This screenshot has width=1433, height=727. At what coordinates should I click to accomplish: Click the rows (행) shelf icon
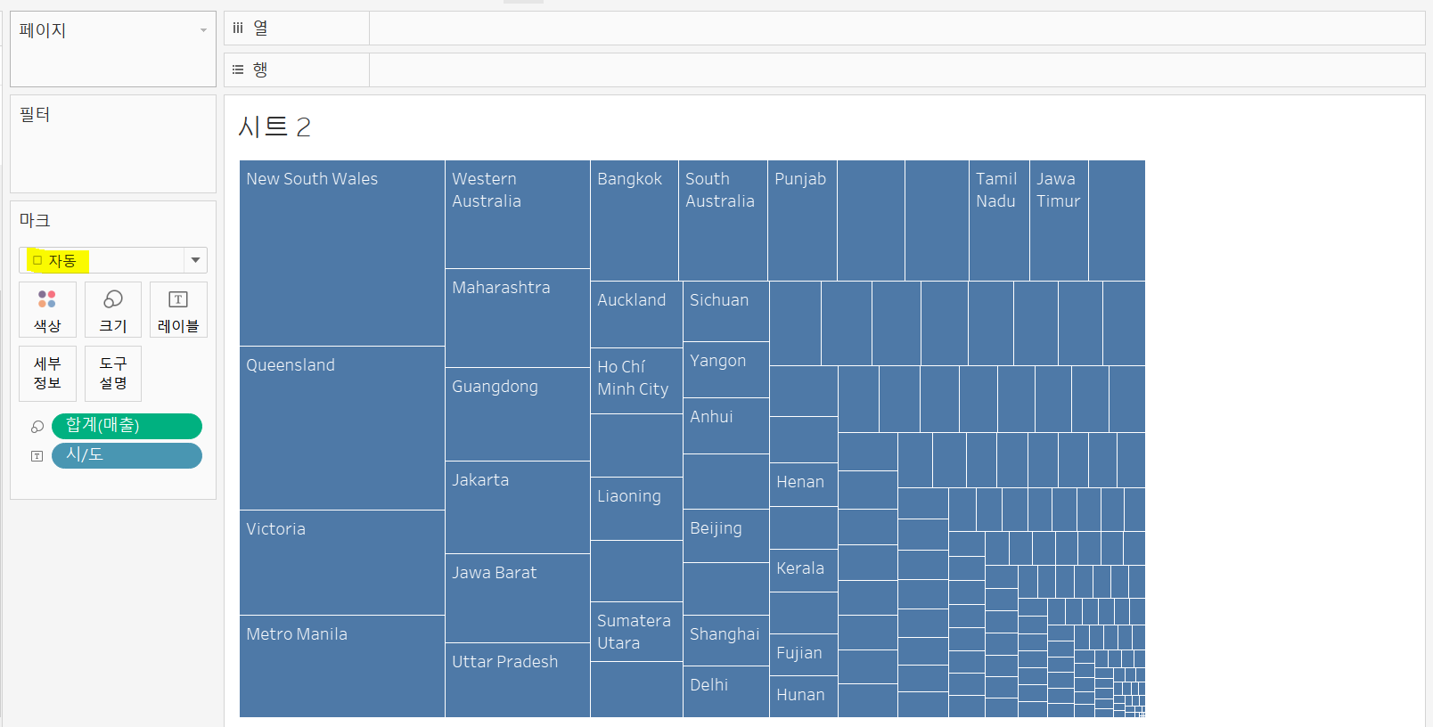pyautogui.click(x=238, y=69)
